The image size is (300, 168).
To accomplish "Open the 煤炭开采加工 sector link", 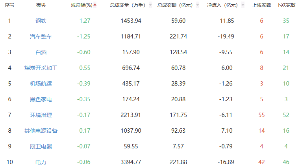I will tap(41, 68).
